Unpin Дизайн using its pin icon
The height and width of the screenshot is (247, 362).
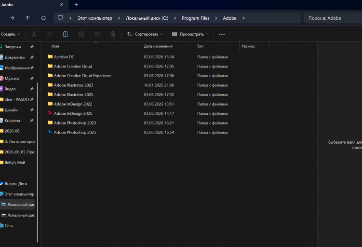[x=32, y=110]
